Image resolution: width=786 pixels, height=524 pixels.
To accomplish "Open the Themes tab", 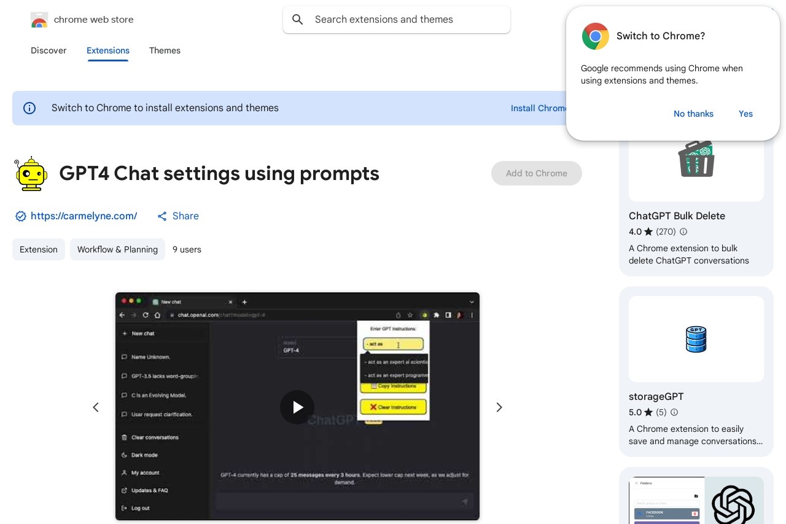I will click(165, 50).
